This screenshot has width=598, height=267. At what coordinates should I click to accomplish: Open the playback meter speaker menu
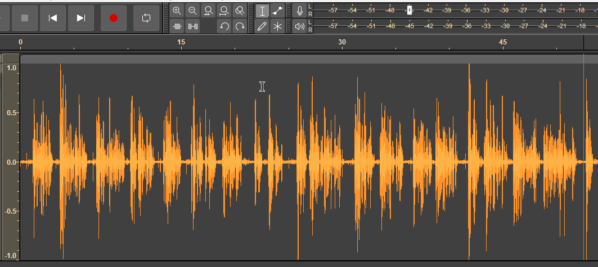[300, 26]
